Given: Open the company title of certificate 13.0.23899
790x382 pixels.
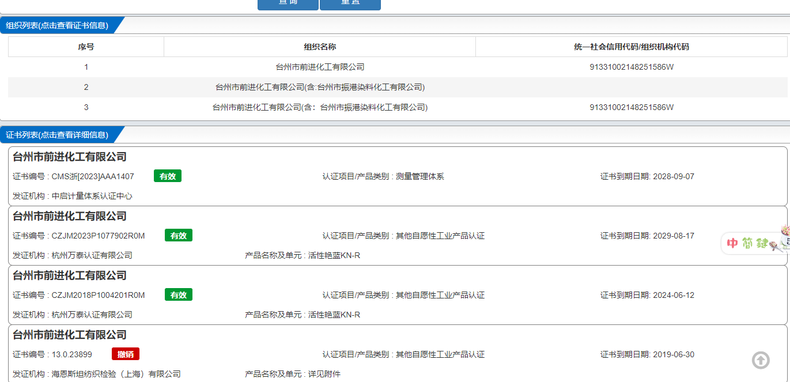Looking at the screenshot, I should (x=70, y=335).
